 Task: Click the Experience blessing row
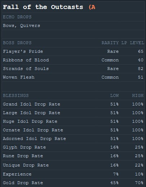click(73, 174)
